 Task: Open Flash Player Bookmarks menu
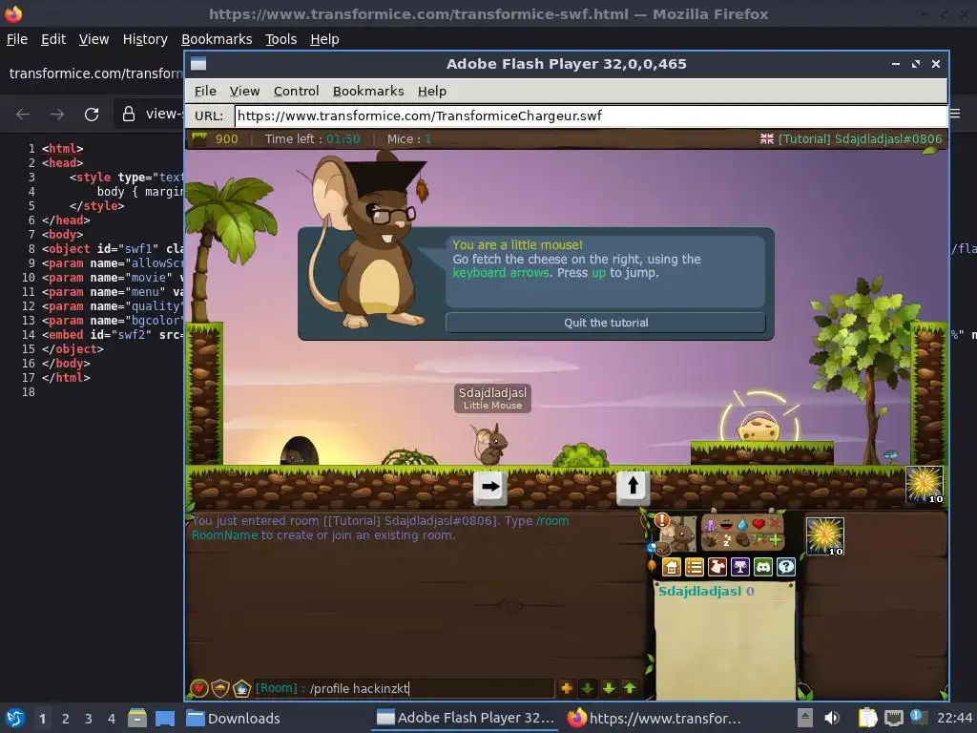click(x=368, y=91)
